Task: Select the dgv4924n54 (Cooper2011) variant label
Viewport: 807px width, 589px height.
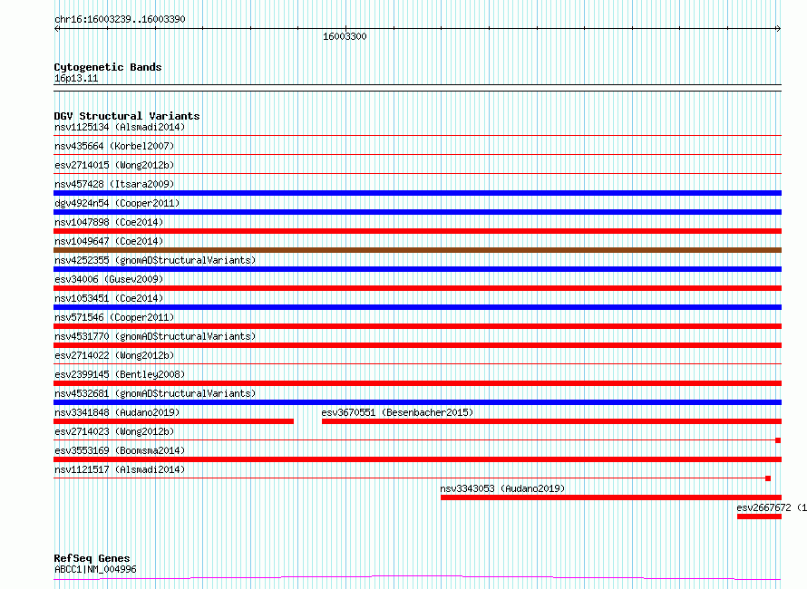Action: 117,203
